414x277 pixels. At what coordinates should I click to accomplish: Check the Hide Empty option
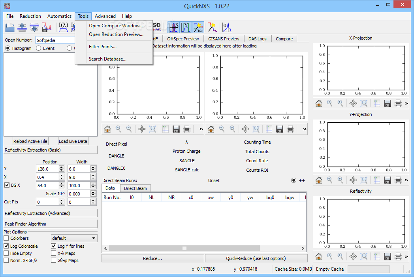(x=6, y=253)
